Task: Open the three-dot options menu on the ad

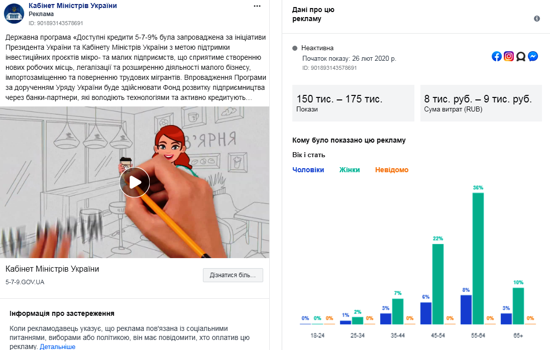Action: pos(257,6)
